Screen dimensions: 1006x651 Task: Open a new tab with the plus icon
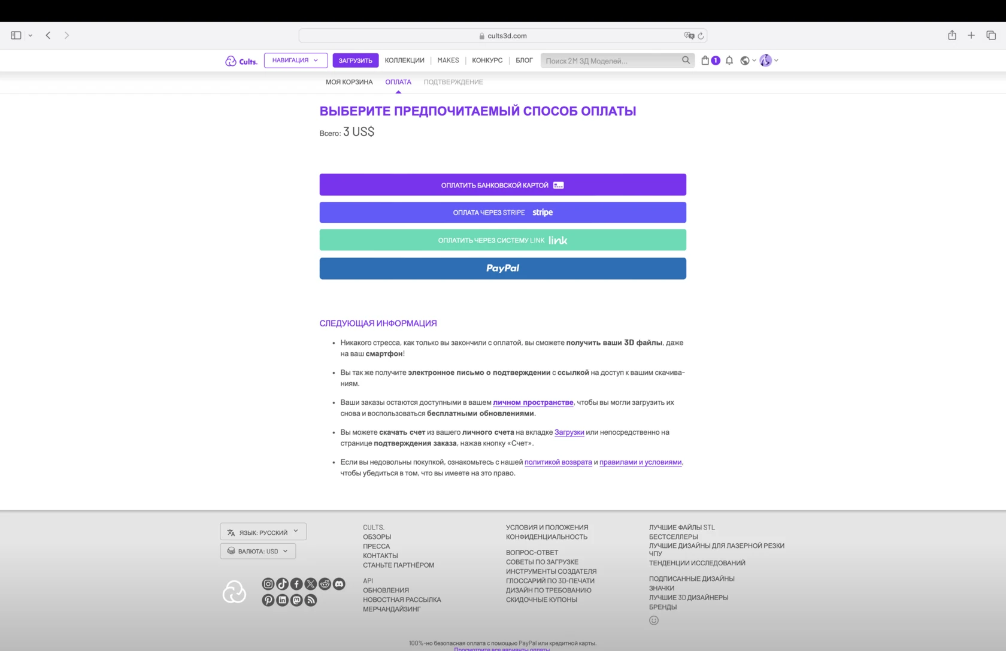click(x=971, y=35)
